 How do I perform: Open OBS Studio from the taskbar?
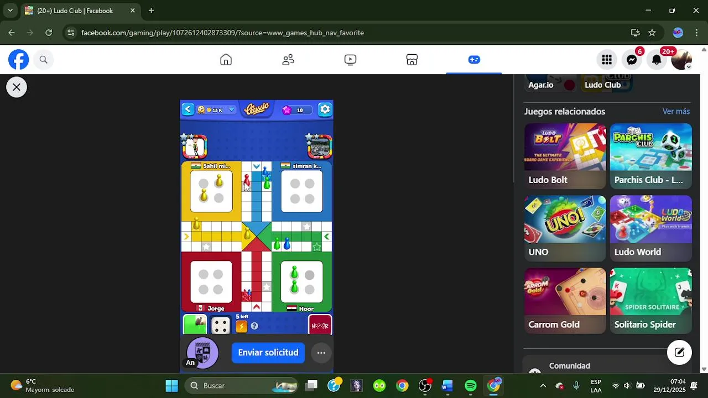coord(425,385)
